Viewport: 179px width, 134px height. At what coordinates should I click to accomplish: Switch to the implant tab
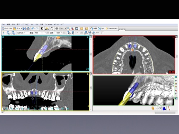pyautogui.click(x=122, y=30)
